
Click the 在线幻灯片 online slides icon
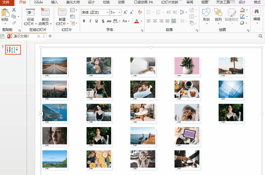coord(30,12)
